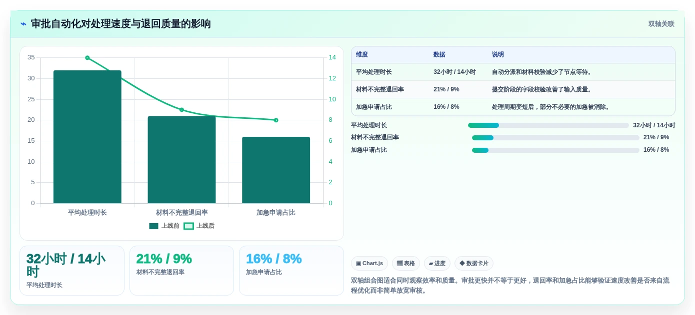Click description 提交阶段的字段校验改善了输入质量。
This screenshot has width=695, height=315.
pyautogui.click(x=543, y=89)
